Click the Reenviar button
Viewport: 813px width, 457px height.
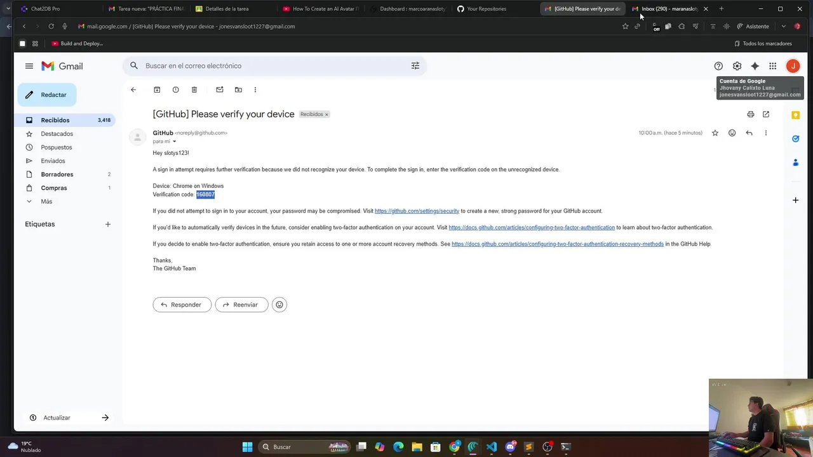(x=241, y=305)
